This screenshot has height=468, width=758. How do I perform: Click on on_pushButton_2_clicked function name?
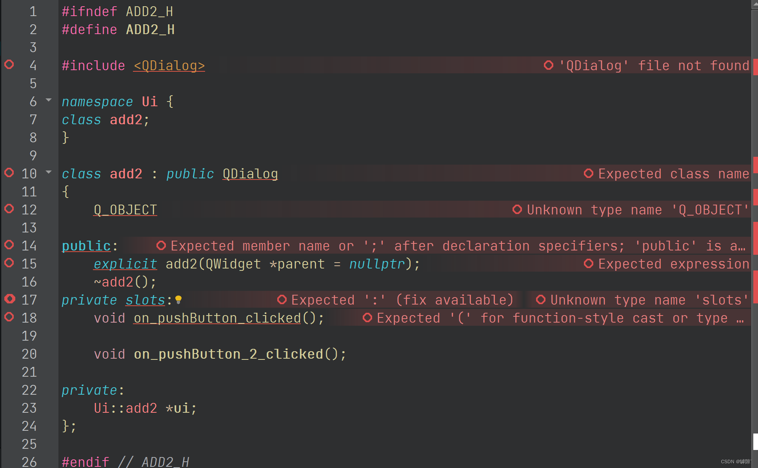(228, 354)
